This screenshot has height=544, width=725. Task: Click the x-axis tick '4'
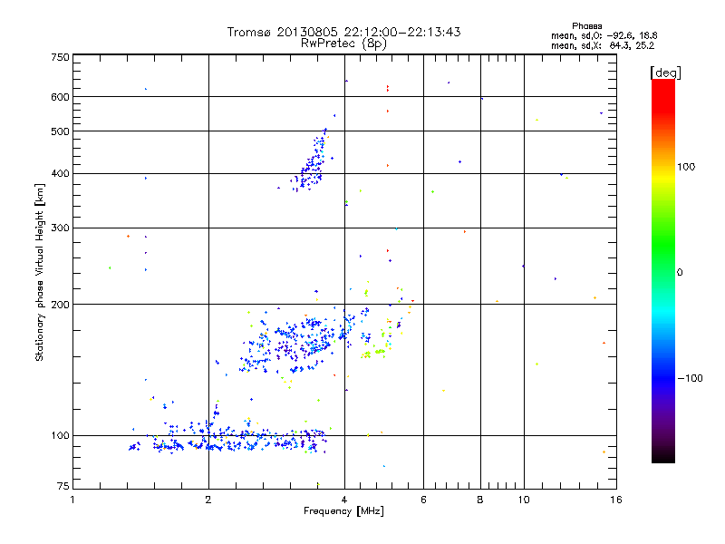pos(344,500)
